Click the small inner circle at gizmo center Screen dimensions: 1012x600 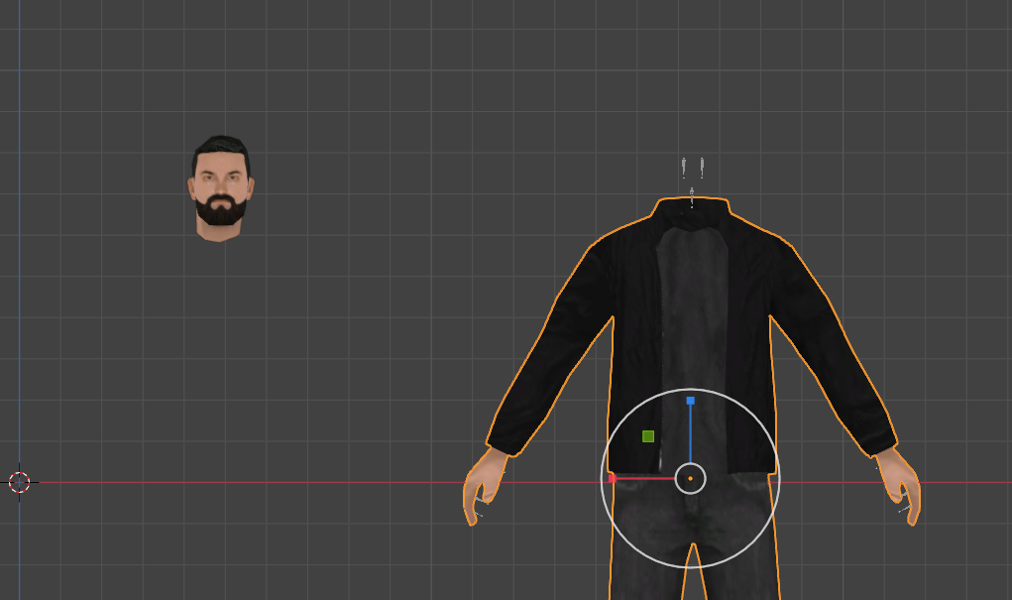(691, 479)
